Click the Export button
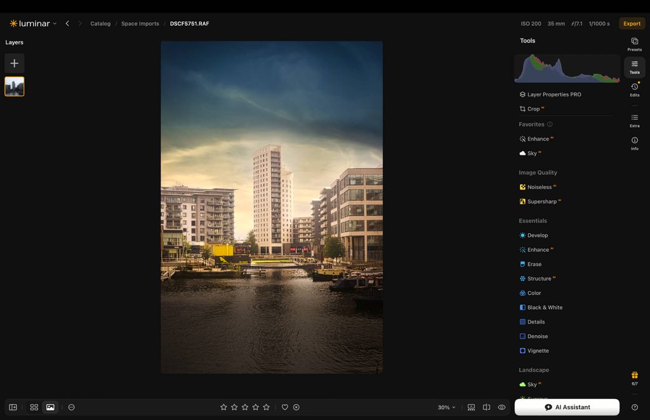650x420 pixels. (632, 23)
